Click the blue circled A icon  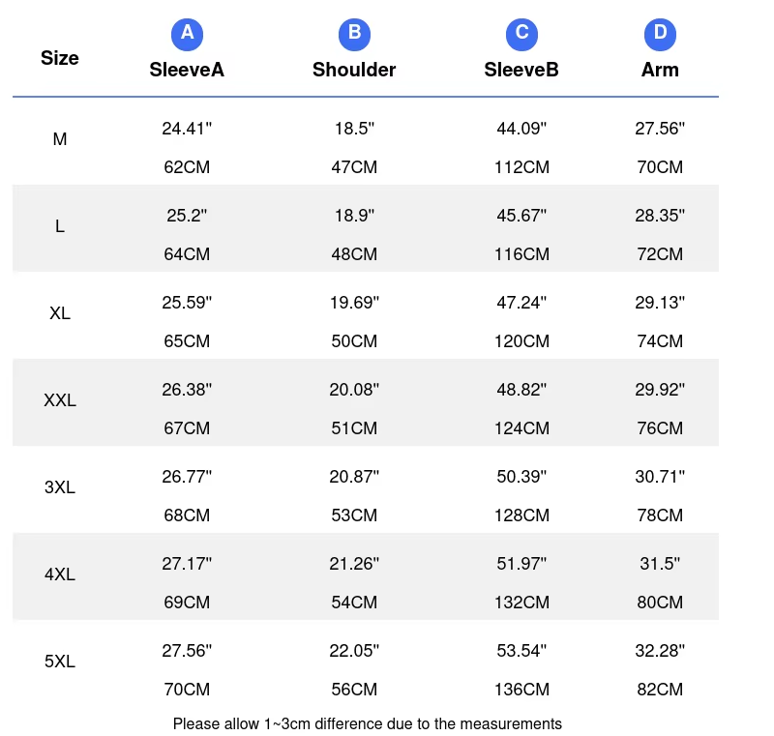187,35
